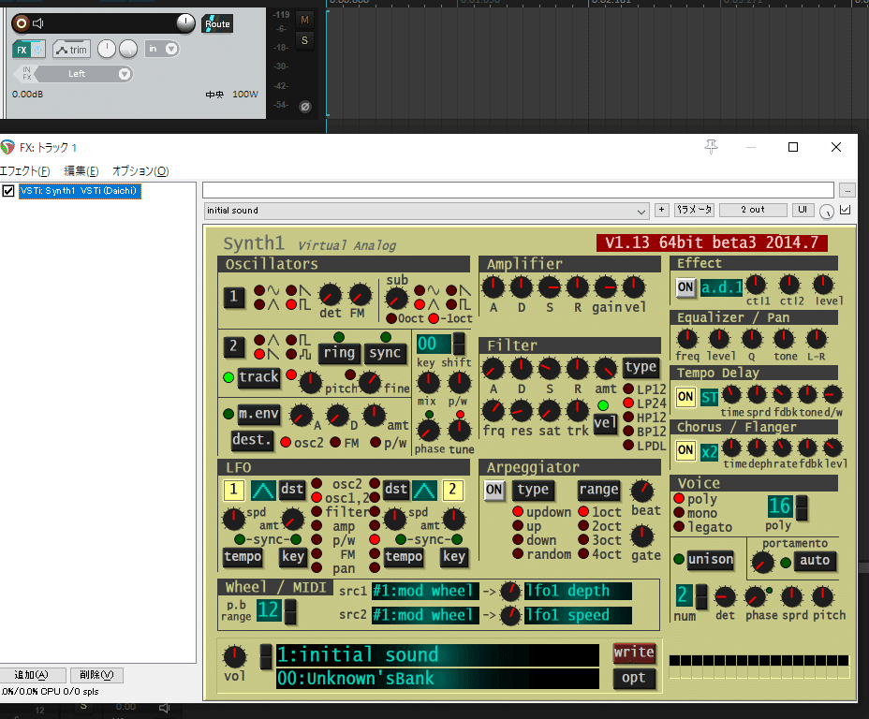Select VSTi: Synth1 VSTi (Daichi) entry
Image resolution: width=869 pixels, height=719 pixels.
[80, 191]
